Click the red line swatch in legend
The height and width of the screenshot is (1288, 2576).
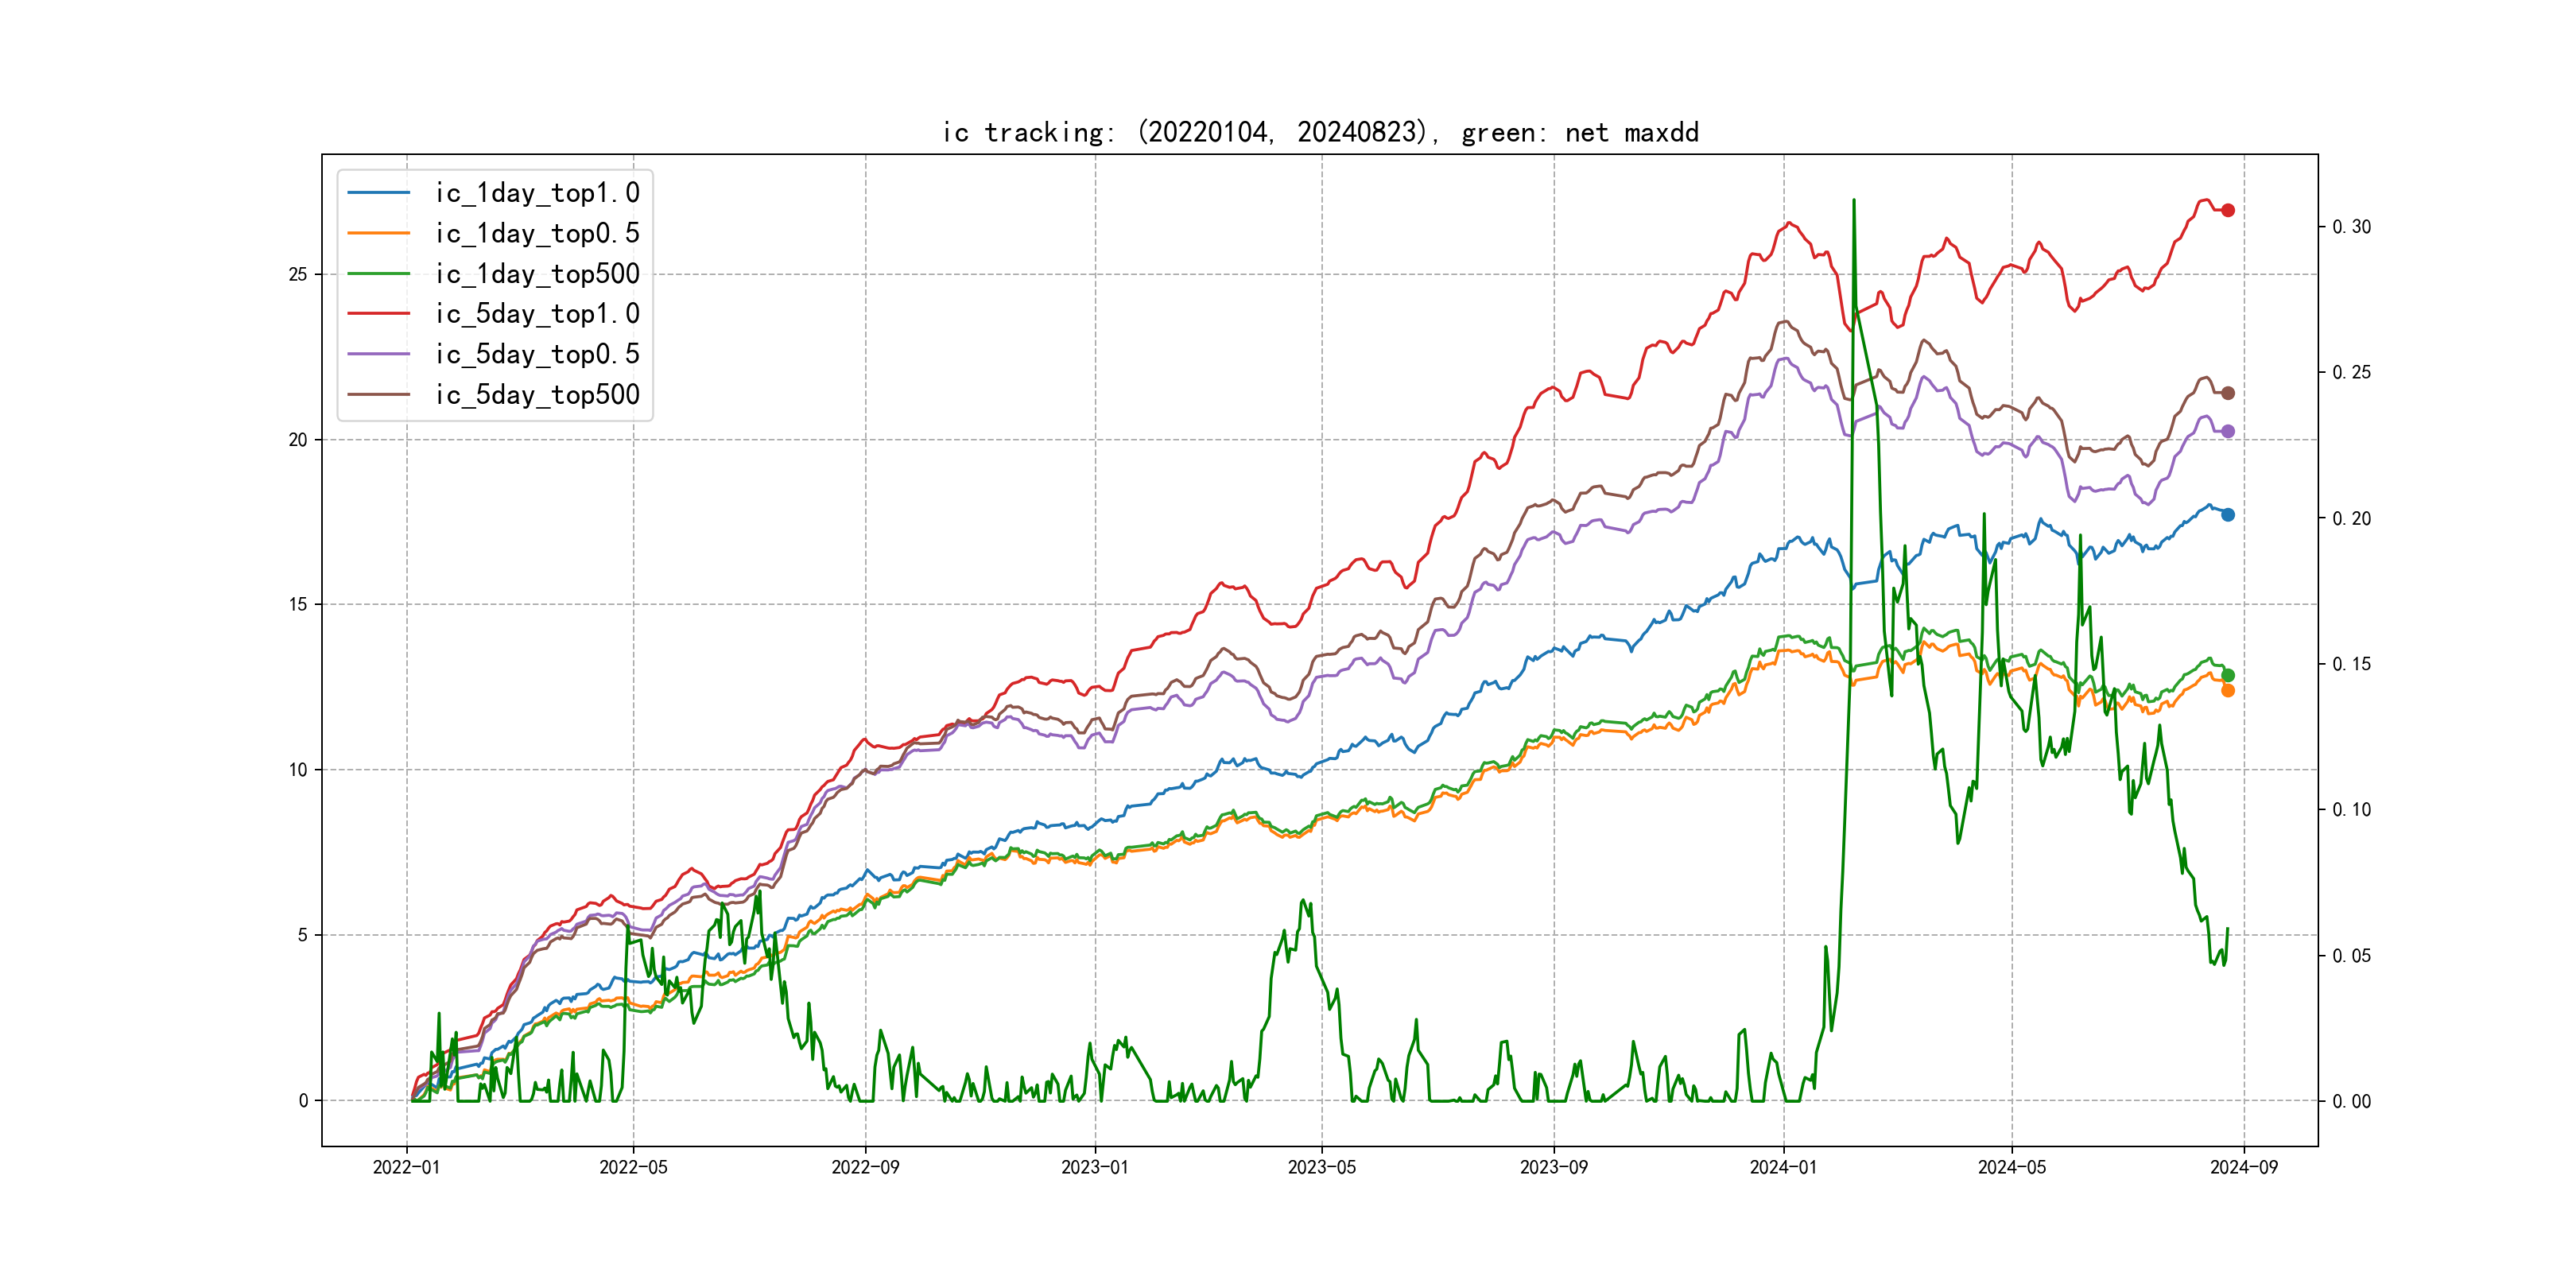tap(378, 314)
